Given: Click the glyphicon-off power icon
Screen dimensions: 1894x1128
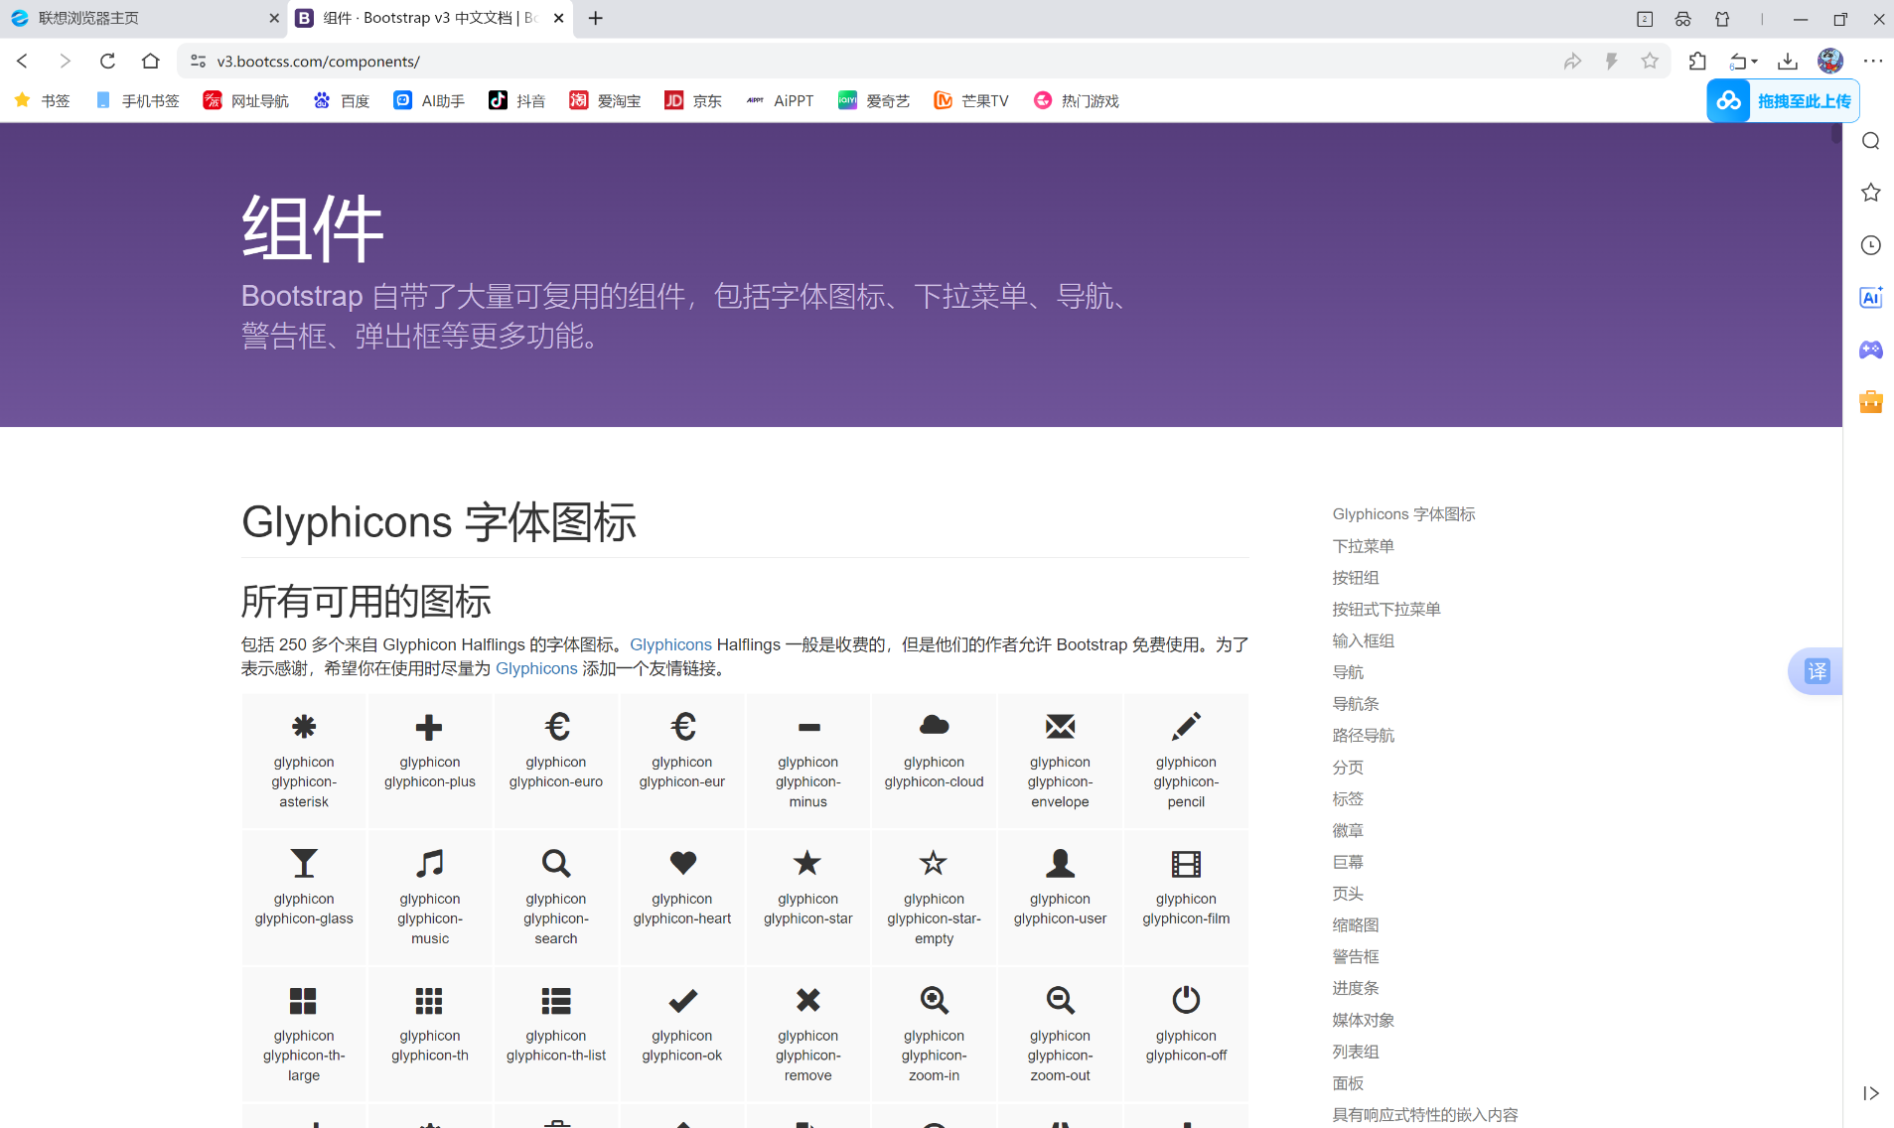Looking at the screenshot, I should coord(1186,999).
